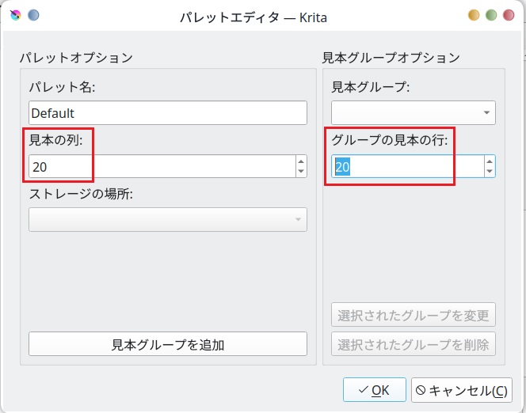Screen dimensions: 526x413
Task: Increase 見本の列 with the up arrow
Action: pos(300,161)
